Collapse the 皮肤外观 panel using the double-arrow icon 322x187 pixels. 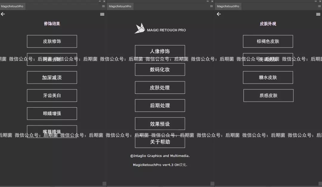(316, 1)
